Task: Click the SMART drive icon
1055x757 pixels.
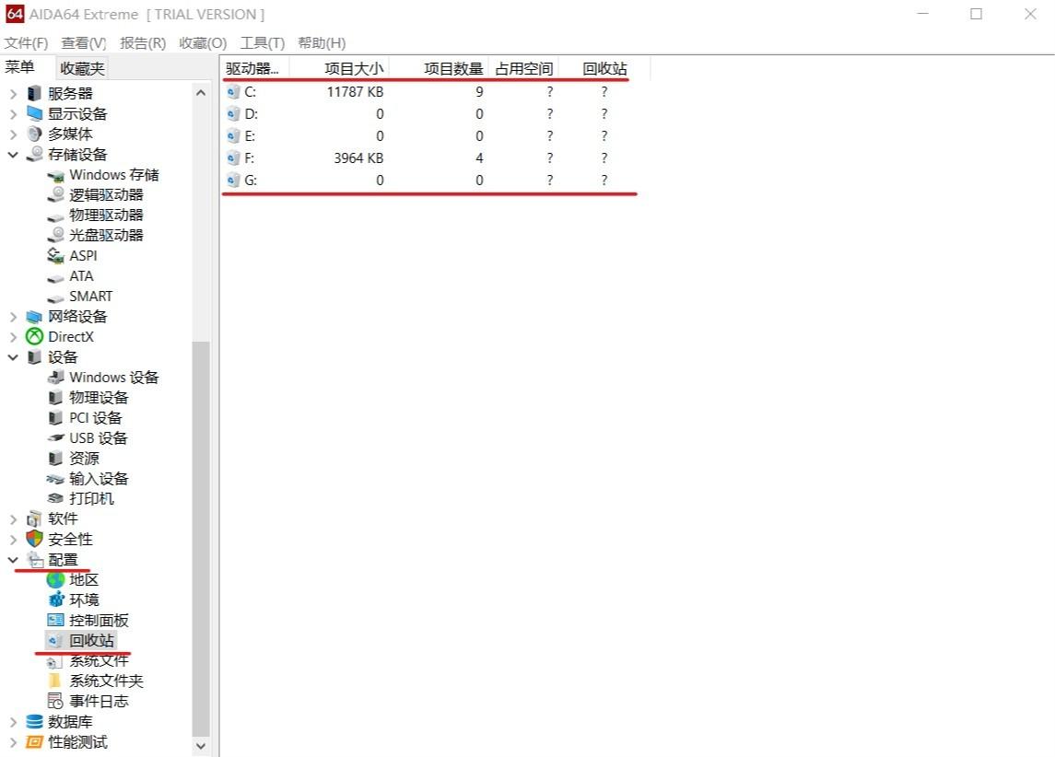Action: (x=56, y=297)
